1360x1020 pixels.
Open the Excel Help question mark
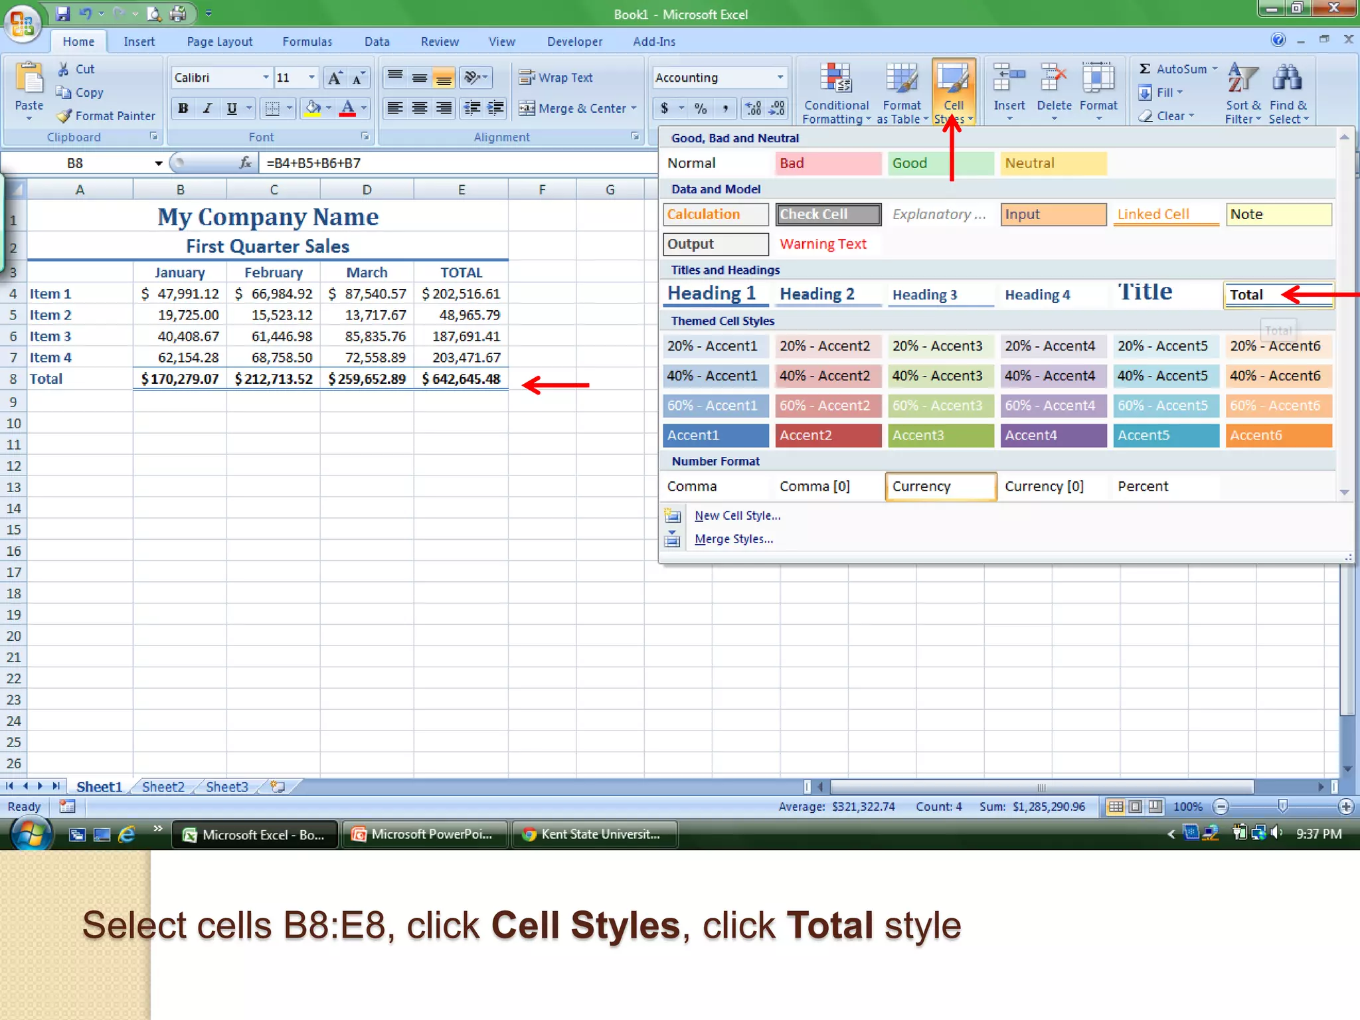(x=1278, y=40)
